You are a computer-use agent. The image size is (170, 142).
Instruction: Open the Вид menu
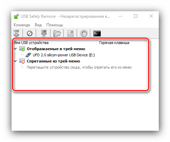(38, 25)
